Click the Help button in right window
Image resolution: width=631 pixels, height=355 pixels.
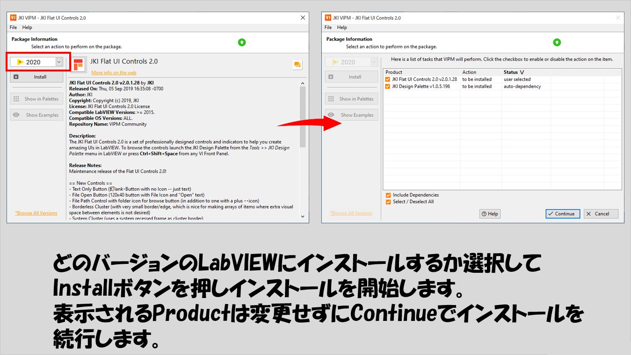[490, 214]
